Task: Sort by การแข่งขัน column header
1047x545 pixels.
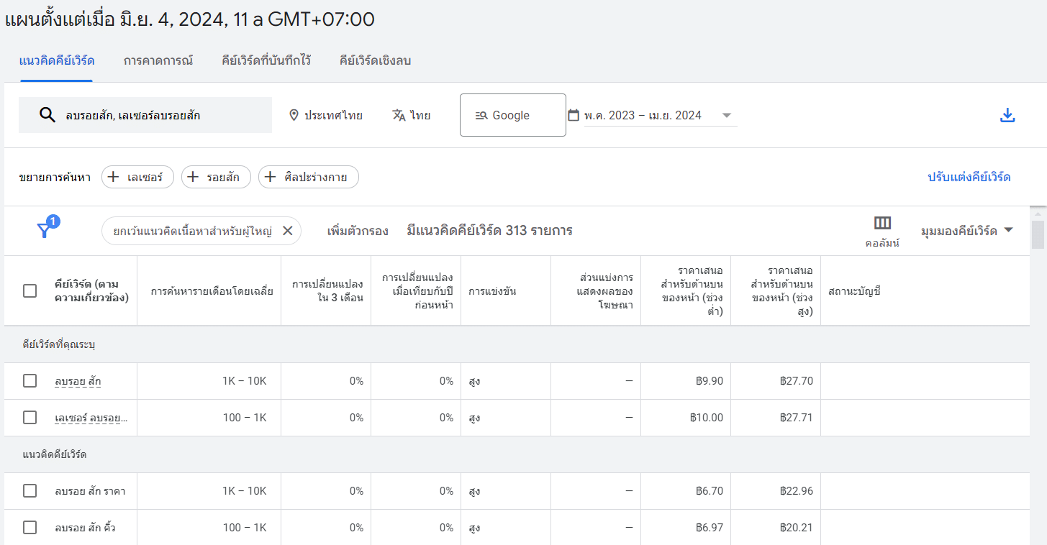Action: [x=492, y=291]
